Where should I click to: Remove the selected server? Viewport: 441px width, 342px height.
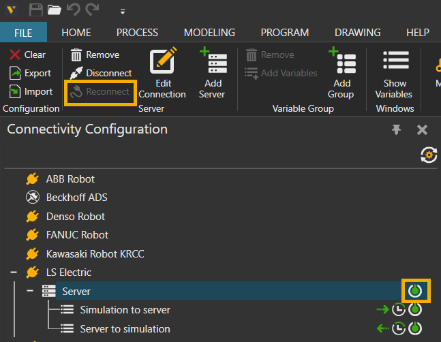click(x=95, y=55)
